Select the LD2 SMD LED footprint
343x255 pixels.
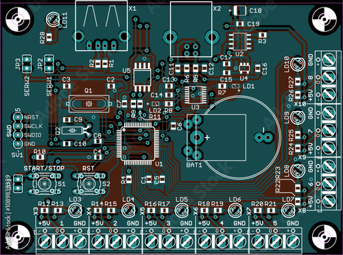coord(156,104)
